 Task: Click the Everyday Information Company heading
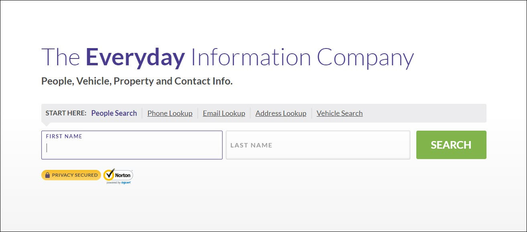click(227, 58)
